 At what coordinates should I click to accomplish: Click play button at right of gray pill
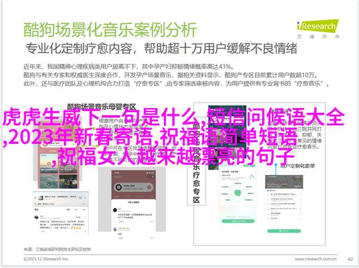(149, 187)
